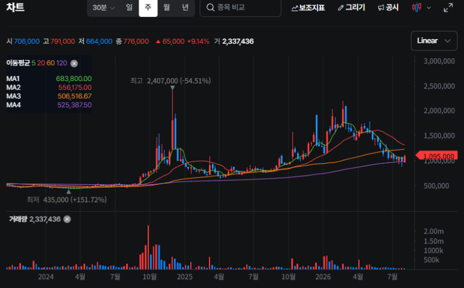Click MA4 value 525,387.50

74,105
